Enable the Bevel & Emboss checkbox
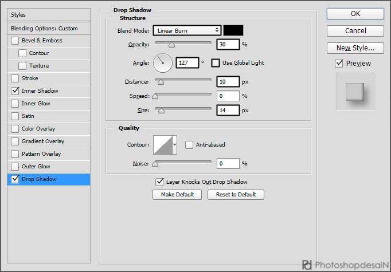391x272 pixels. pos(15,41)
